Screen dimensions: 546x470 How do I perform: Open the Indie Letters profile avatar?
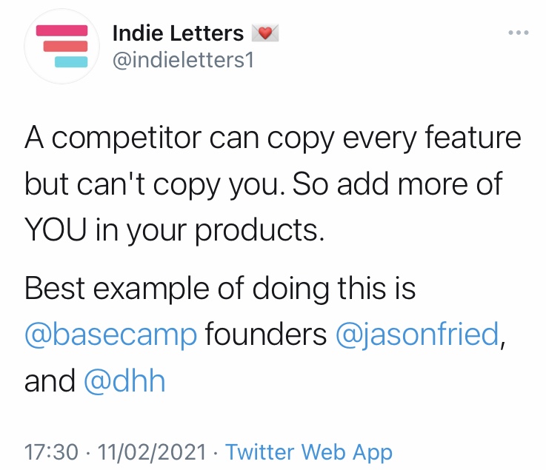(x=57, y=46)
